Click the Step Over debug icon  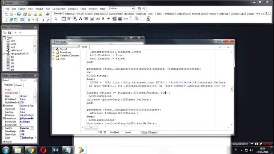(48, 20)
